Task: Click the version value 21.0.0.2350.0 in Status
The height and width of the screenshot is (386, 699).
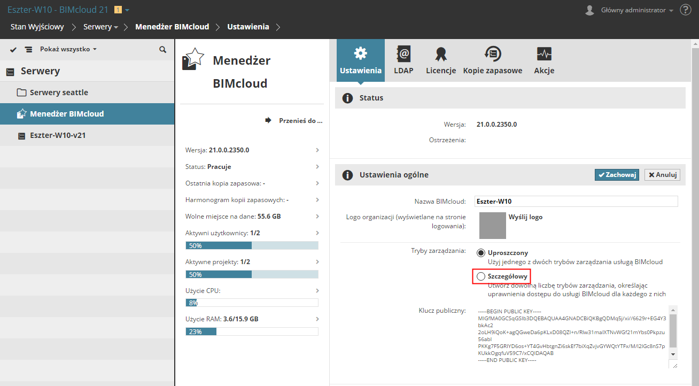Action: 496,125
